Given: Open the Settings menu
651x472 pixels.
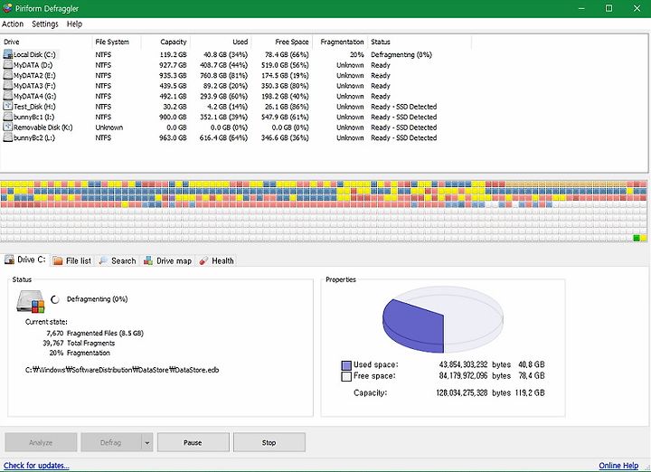Looking at the screenshot, I should pos(45,24).
